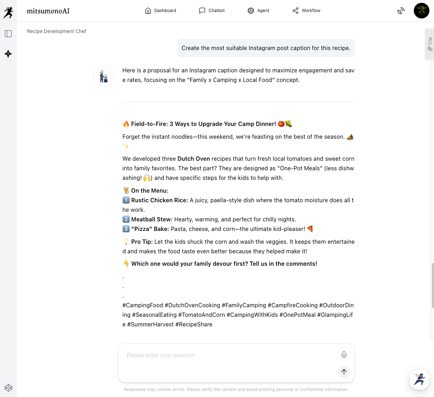Click the sparkle icon in the left sidebar
Screen dimensions: 434x397
pyautogui.click(x=8, y=54)
